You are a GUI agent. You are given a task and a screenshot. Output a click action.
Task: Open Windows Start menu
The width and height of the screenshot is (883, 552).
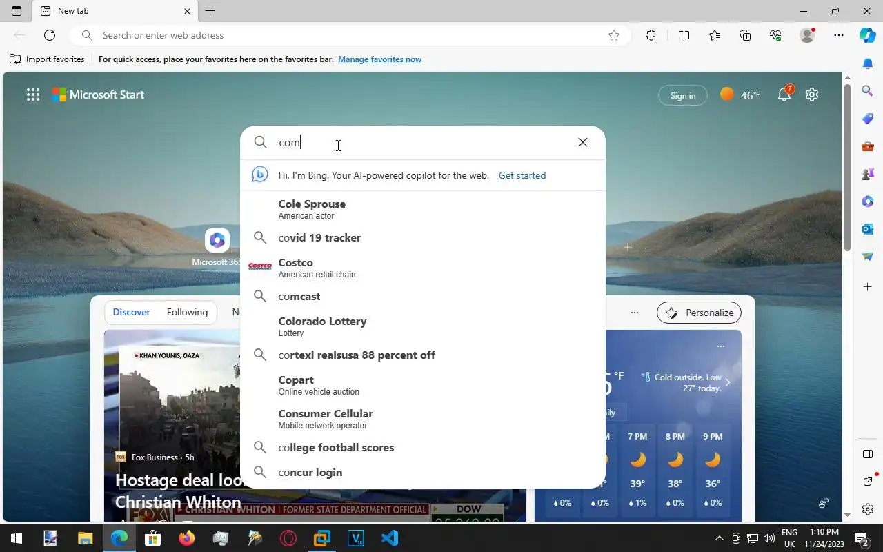point(17,538)
